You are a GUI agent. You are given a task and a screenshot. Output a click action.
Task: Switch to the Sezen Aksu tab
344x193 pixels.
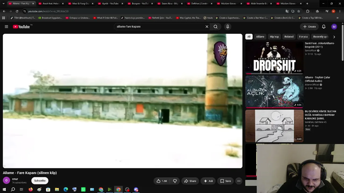pyautogui.click(x=170, y=3)
